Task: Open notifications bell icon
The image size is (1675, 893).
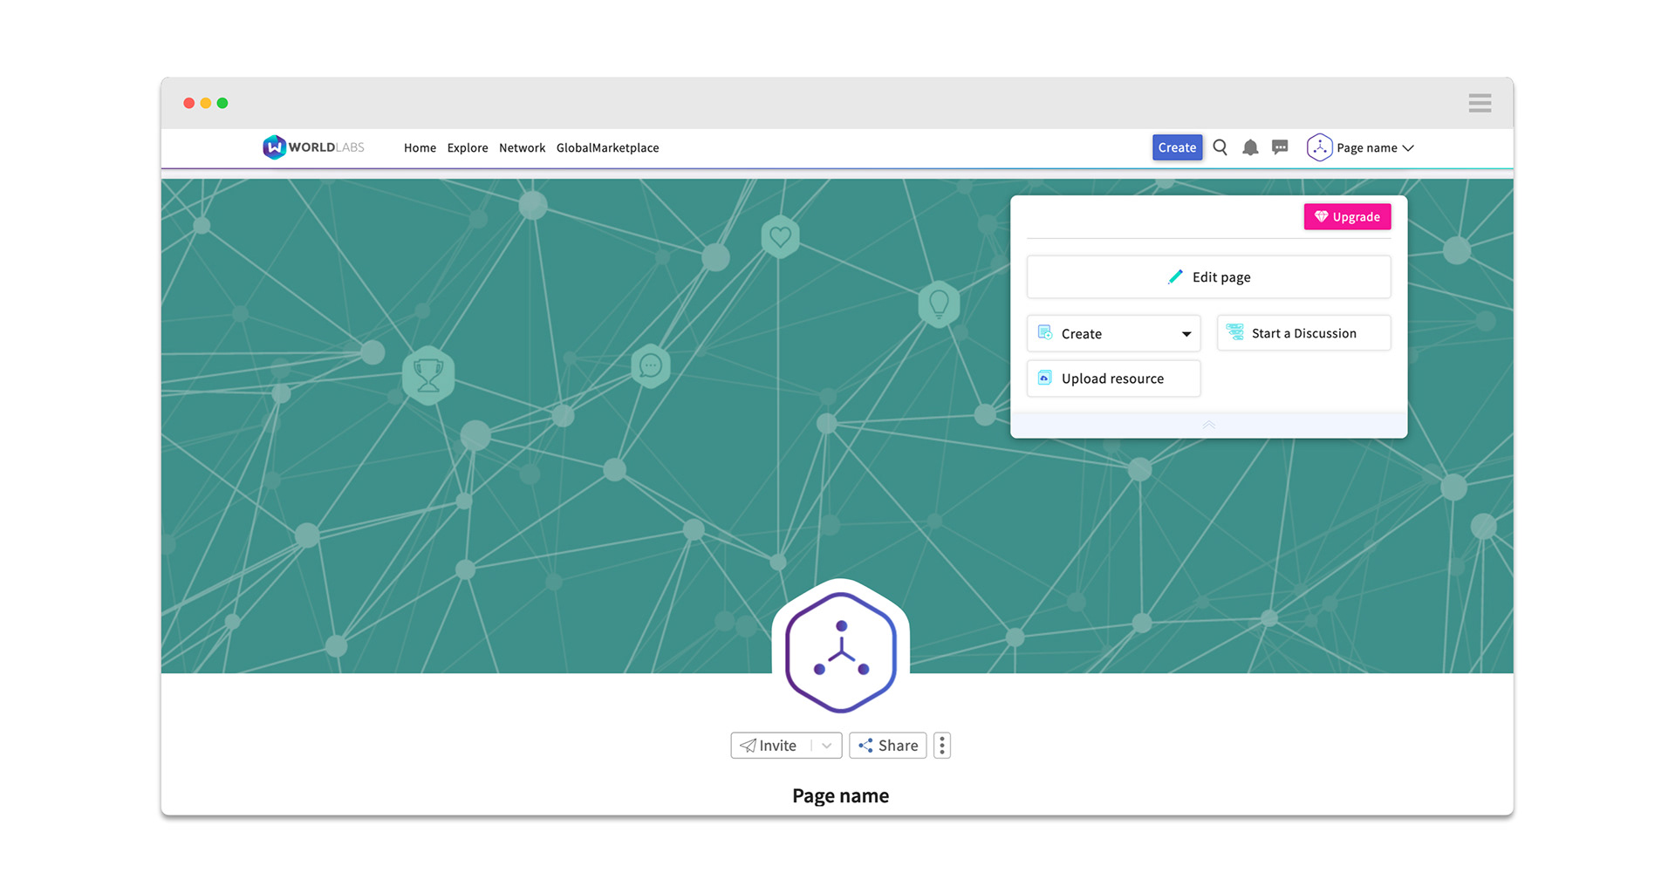Action: point(1250,147)
